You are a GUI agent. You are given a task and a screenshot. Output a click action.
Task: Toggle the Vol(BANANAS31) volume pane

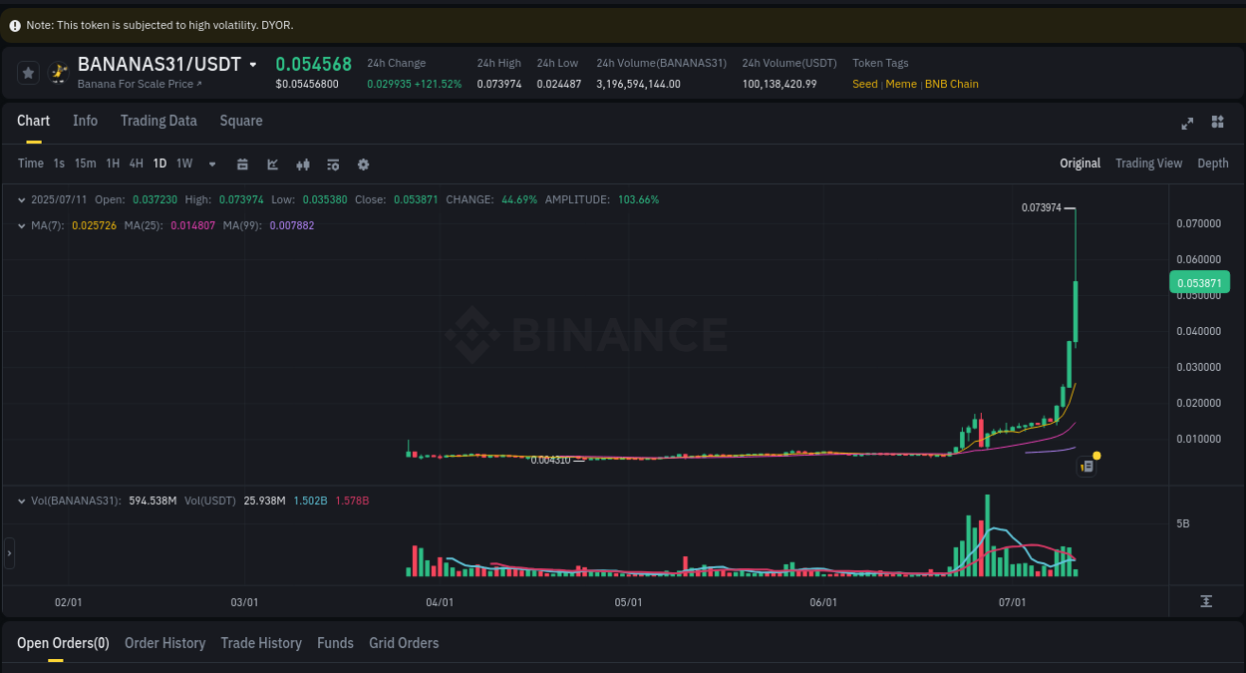[22, 502]
